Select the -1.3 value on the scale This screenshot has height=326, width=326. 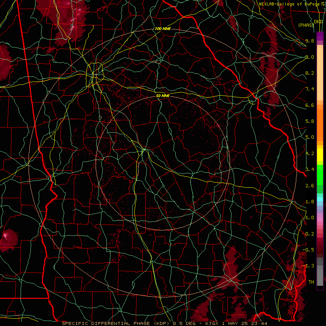(x=308, y=266)
